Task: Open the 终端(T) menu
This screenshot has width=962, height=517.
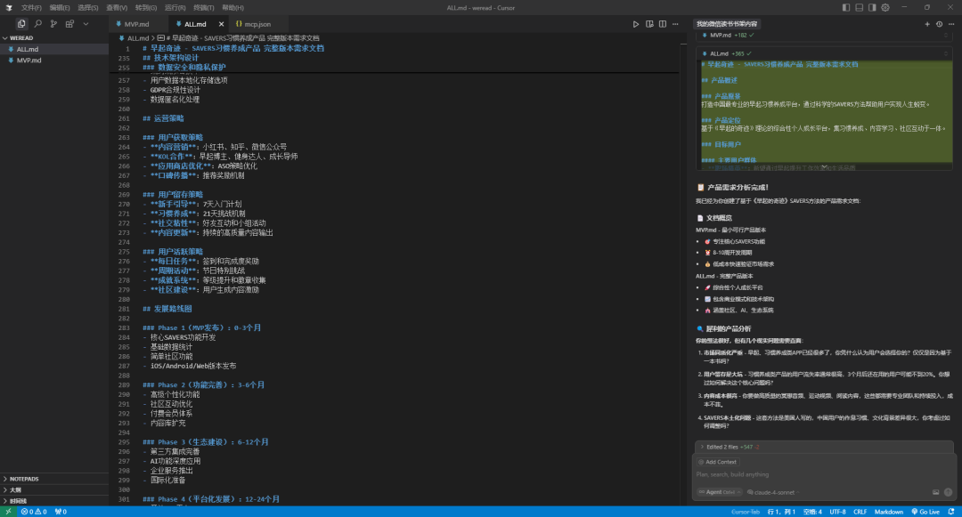Action: pos(204,7)
